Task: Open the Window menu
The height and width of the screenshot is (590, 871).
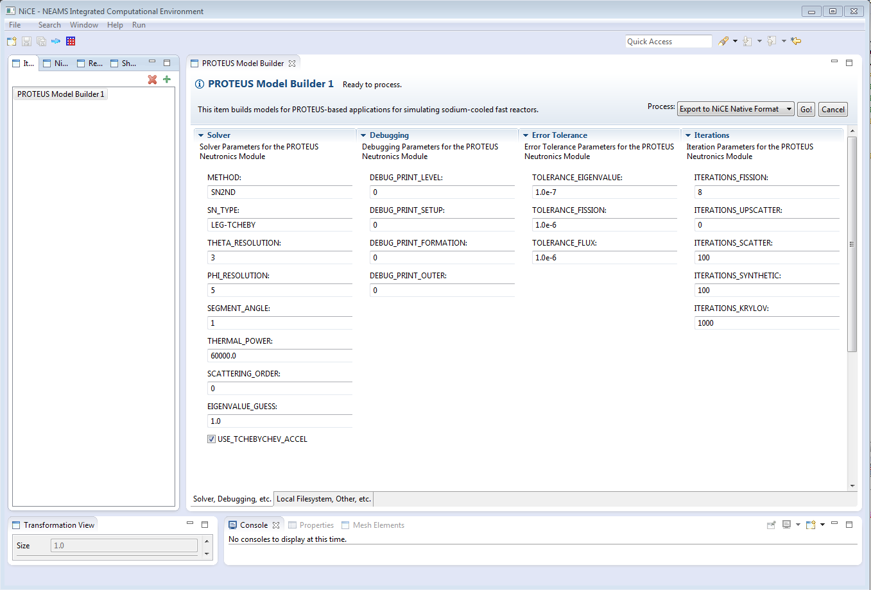Action: (84, 25)
